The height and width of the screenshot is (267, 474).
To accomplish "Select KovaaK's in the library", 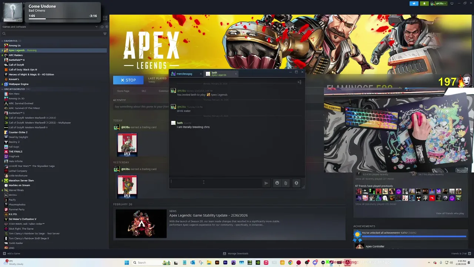I will [14, 79].
